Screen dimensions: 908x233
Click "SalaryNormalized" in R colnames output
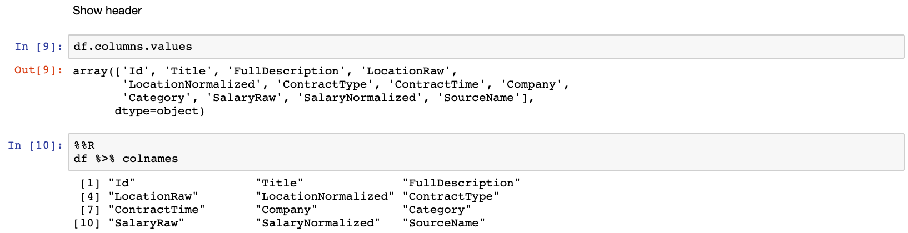click(318, 223)
